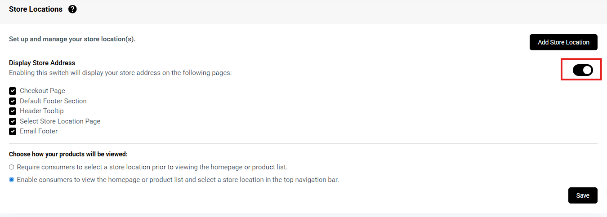Click the 'Header Tooltip' label text
Screen dimensions: 607x217
pos(42,111)
